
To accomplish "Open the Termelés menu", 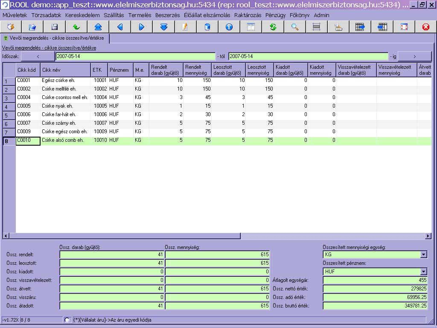I will (x=140, y=15).
